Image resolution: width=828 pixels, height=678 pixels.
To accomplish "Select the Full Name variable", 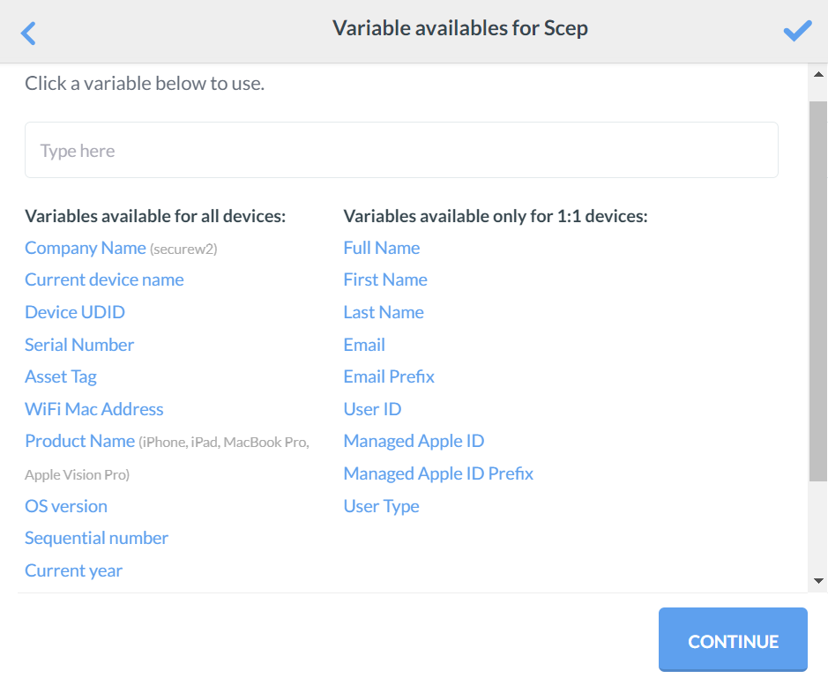I will (x=381, y=248).
